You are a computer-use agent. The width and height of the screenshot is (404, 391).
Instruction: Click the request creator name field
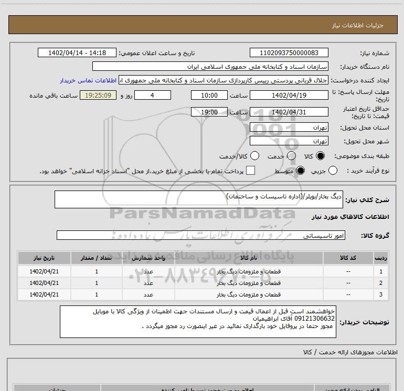pyautogui.click(x=224, y=80)
